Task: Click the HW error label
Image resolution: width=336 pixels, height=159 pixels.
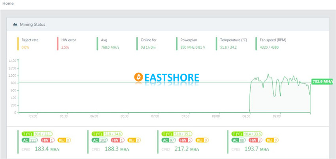Action: pos(68,40)
